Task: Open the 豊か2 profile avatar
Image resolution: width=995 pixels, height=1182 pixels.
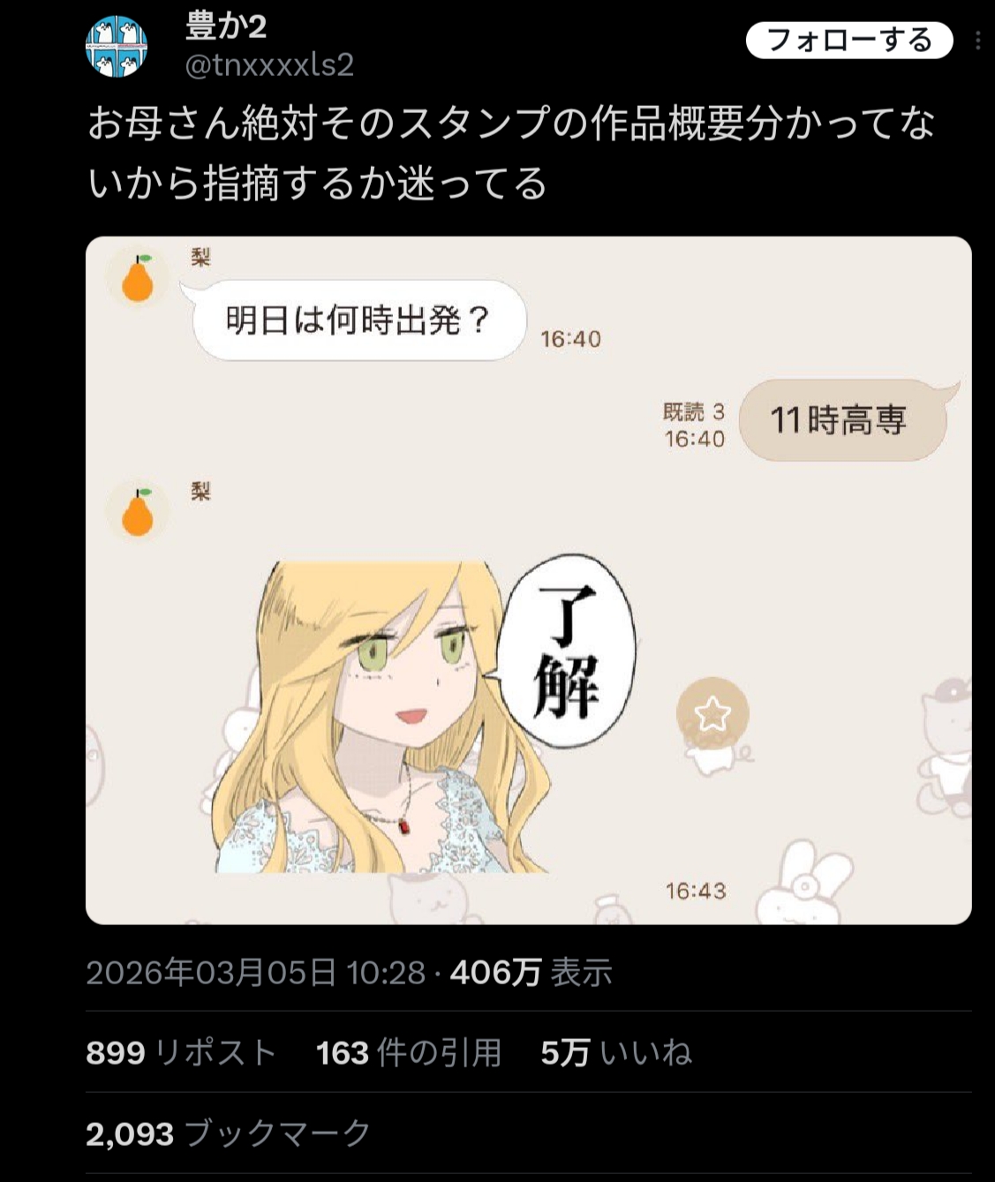Action: [117, 46]
